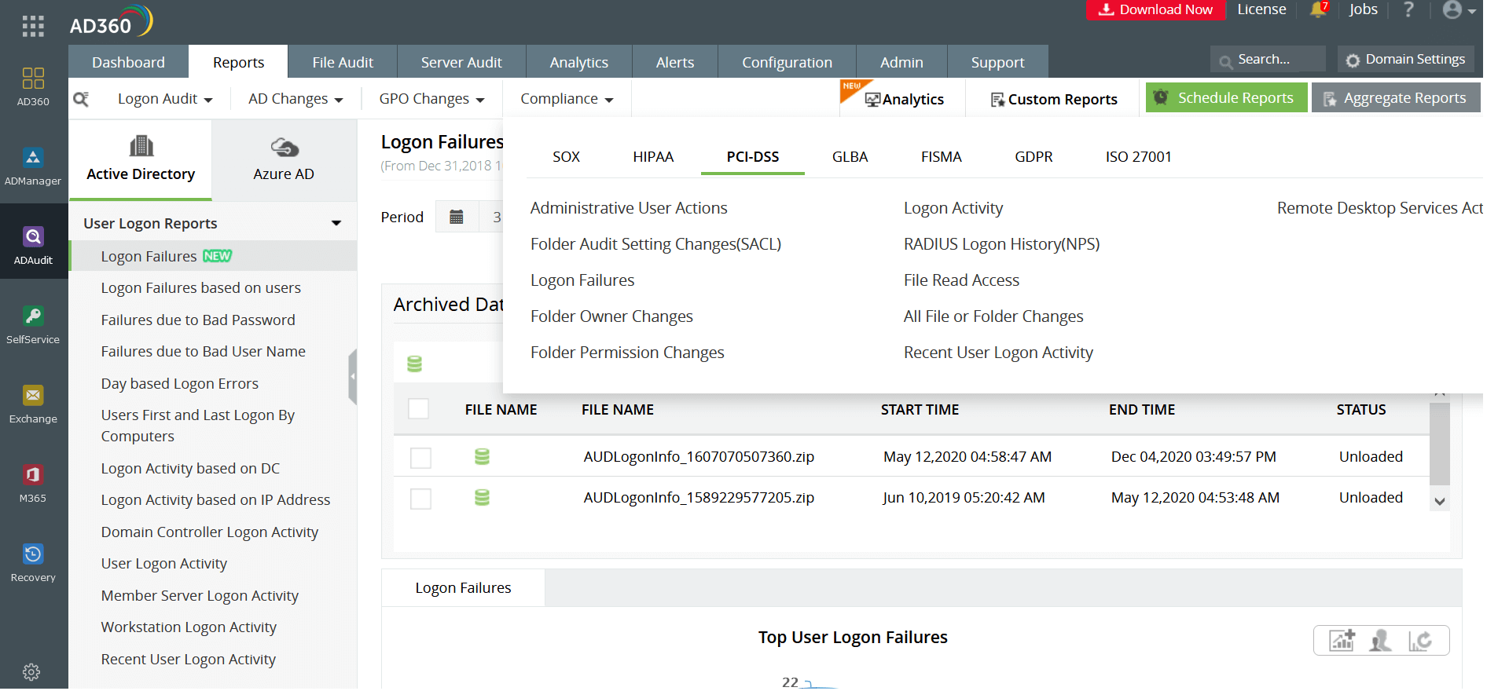
Task: Open All File or Folder Changes report
Action: (993, 316)
